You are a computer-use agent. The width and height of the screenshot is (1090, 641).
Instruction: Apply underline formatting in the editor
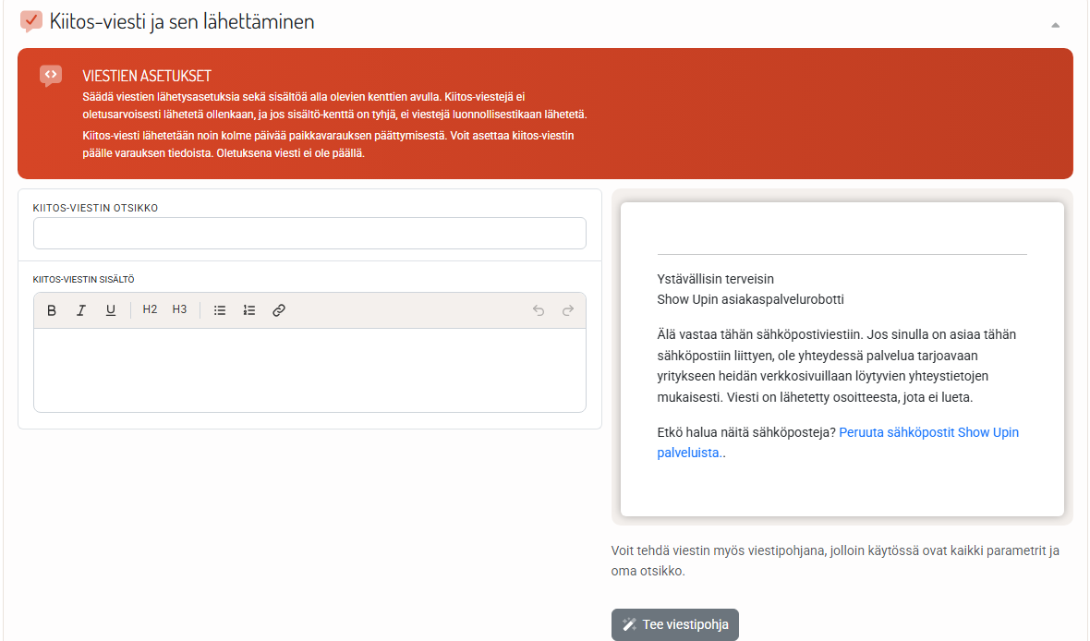coord(111,310)
